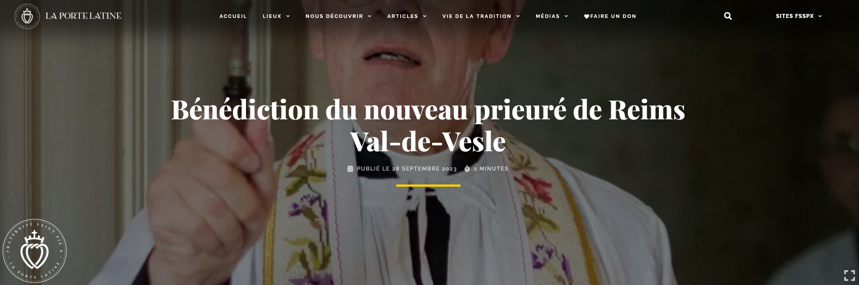Image resolution: width=859 pixels, height=285 pixels.
Task: Click the yellow divider bar under the date
Action: (x=428, y=185)
